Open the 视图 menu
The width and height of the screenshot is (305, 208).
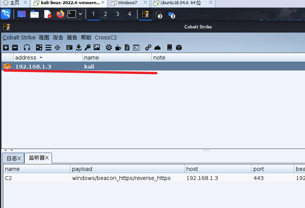pos(44,38)
